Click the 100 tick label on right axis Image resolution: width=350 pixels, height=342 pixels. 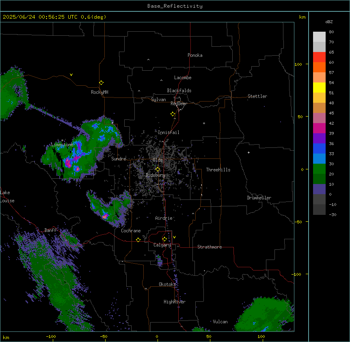pyautogui.click(x=298, y=64)
